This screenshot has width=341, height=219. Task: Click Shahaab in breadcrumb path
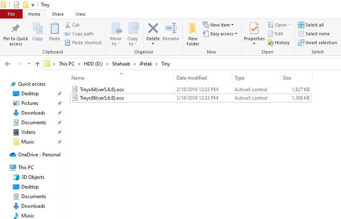click(121, 64)
